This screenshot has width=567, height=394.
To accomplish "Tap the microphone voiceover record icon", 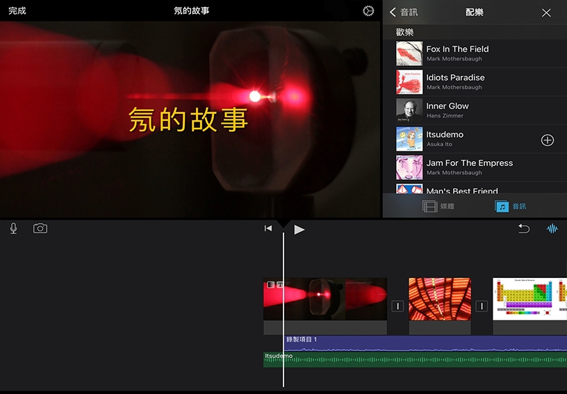I will pyautogui.click(x=13, y=229).
